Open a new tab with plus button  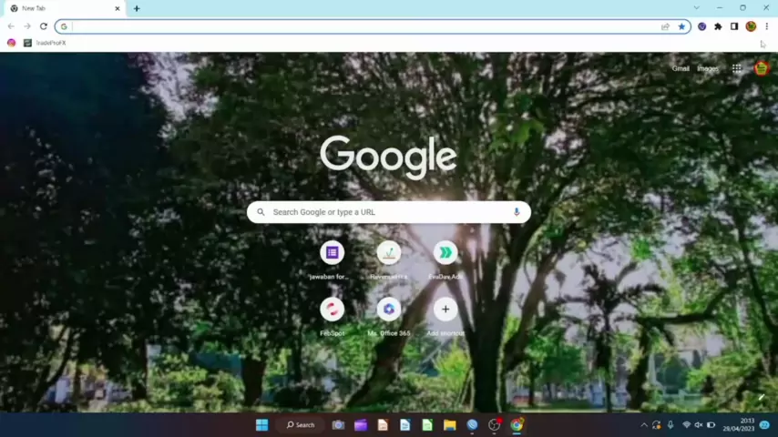pos(137,8)
